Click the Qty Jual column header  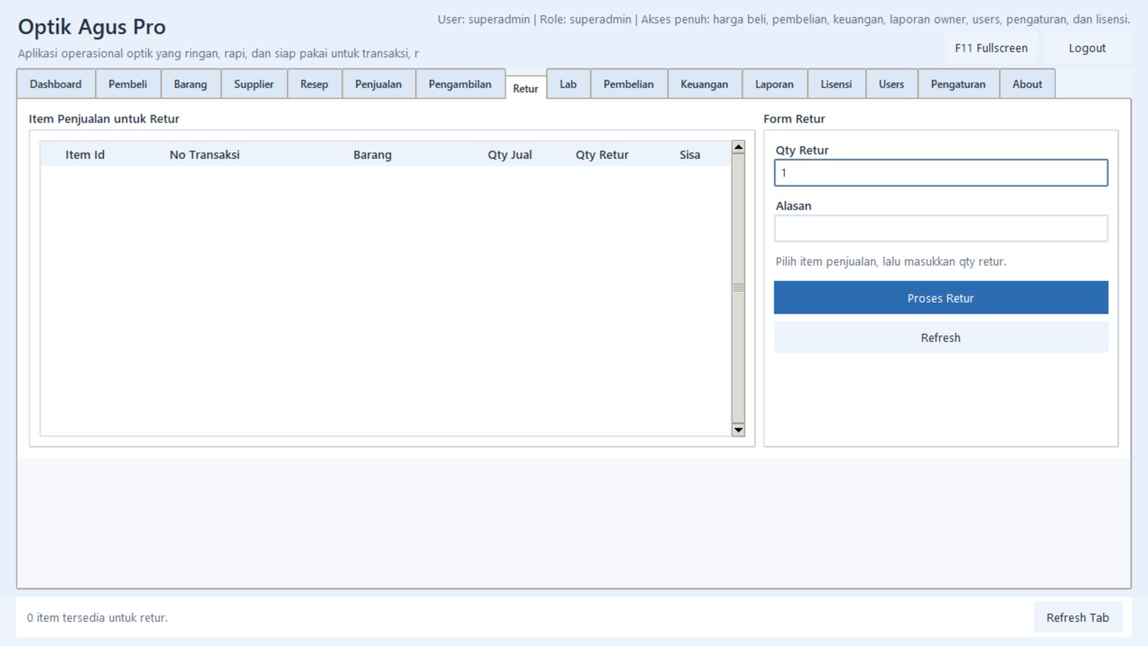click(509, 155)
